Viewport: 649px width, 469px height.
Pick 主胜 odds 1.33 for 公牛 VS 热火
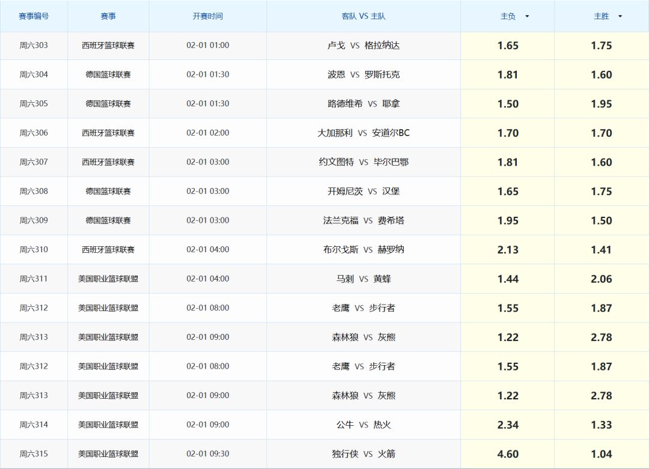coord(602,425)
